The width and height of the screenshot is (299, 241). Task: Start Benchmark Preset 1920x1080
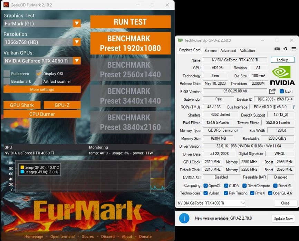(x=131, y=43)
